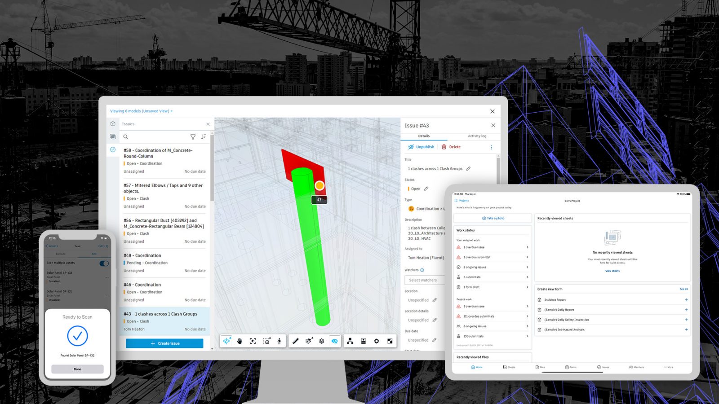
Task: Click the View sheets link
Action: click(612, 271)
